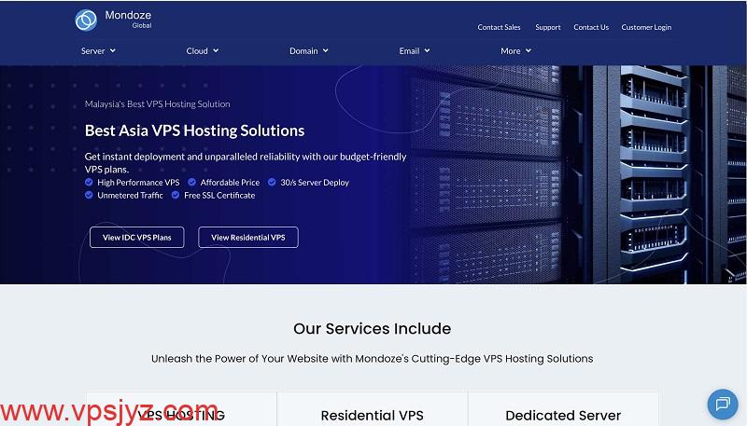Select the Dedicated Server service card
The width and height of the screenshot is (747, 426).
[563, 409]
